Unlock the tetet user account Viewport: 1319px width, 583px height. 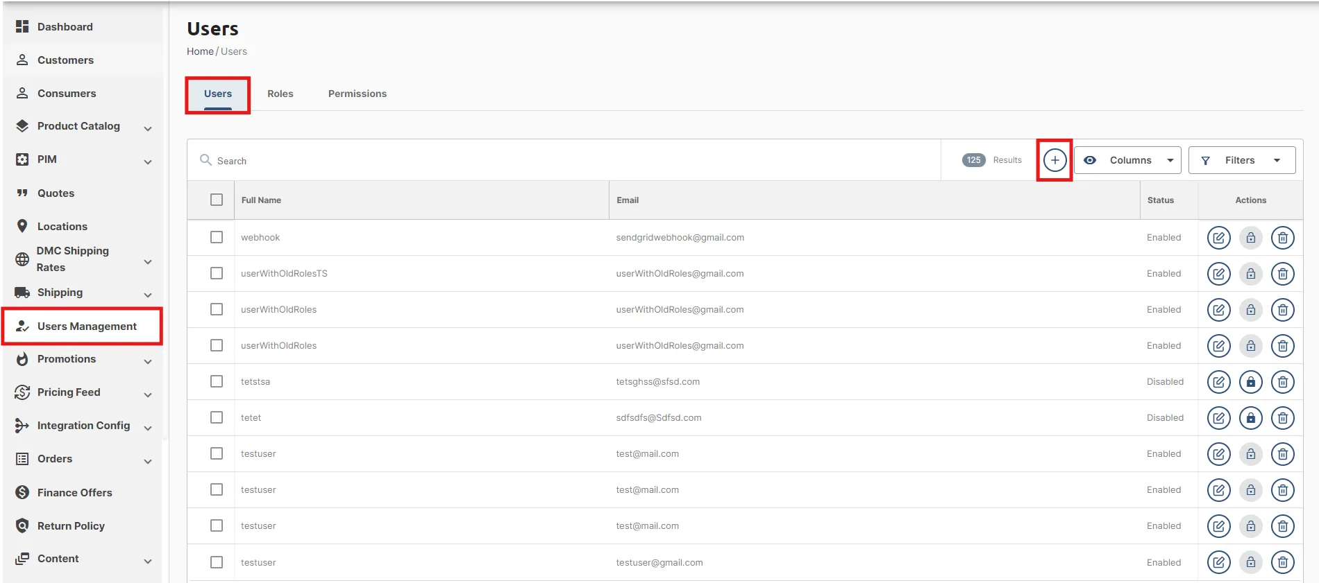[x=1250, y=418]
